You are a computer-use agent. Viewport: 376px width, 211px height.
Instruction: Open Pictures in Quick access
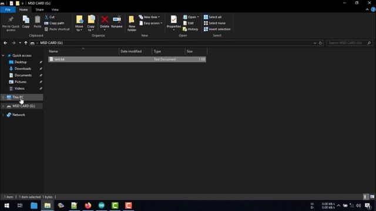point(21,82)
